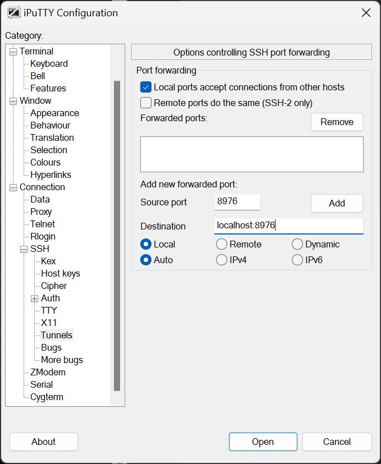Select Bugs in category tree
The image size is (381, 464).
tap(51, 348)
